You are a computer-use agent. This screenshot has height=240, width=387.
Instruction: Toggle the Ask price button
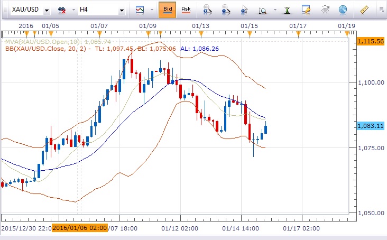186,10
